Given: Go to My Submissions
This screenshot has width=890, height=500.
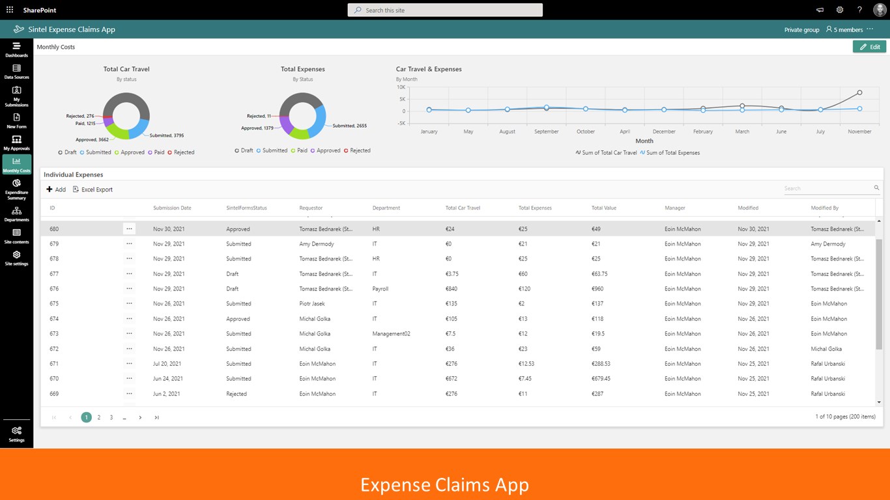Looking at the screenshot, I should [16, 96].
